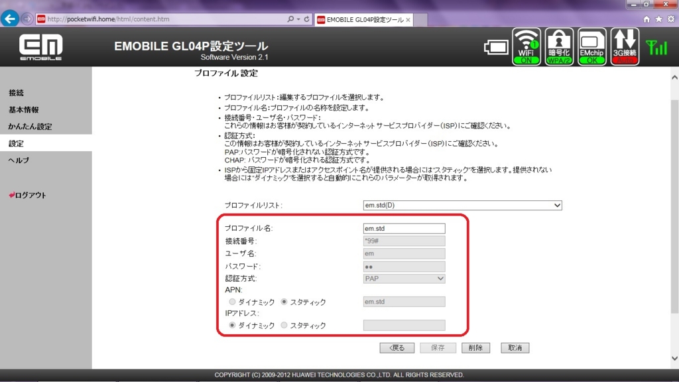
Task: Click the EMOBILE logo
Action: [x=40, y=48]
